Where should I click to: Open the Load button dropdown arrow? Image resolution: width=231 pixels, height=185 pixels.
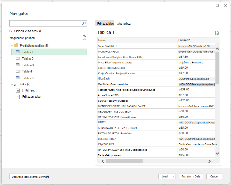(173, 176)
